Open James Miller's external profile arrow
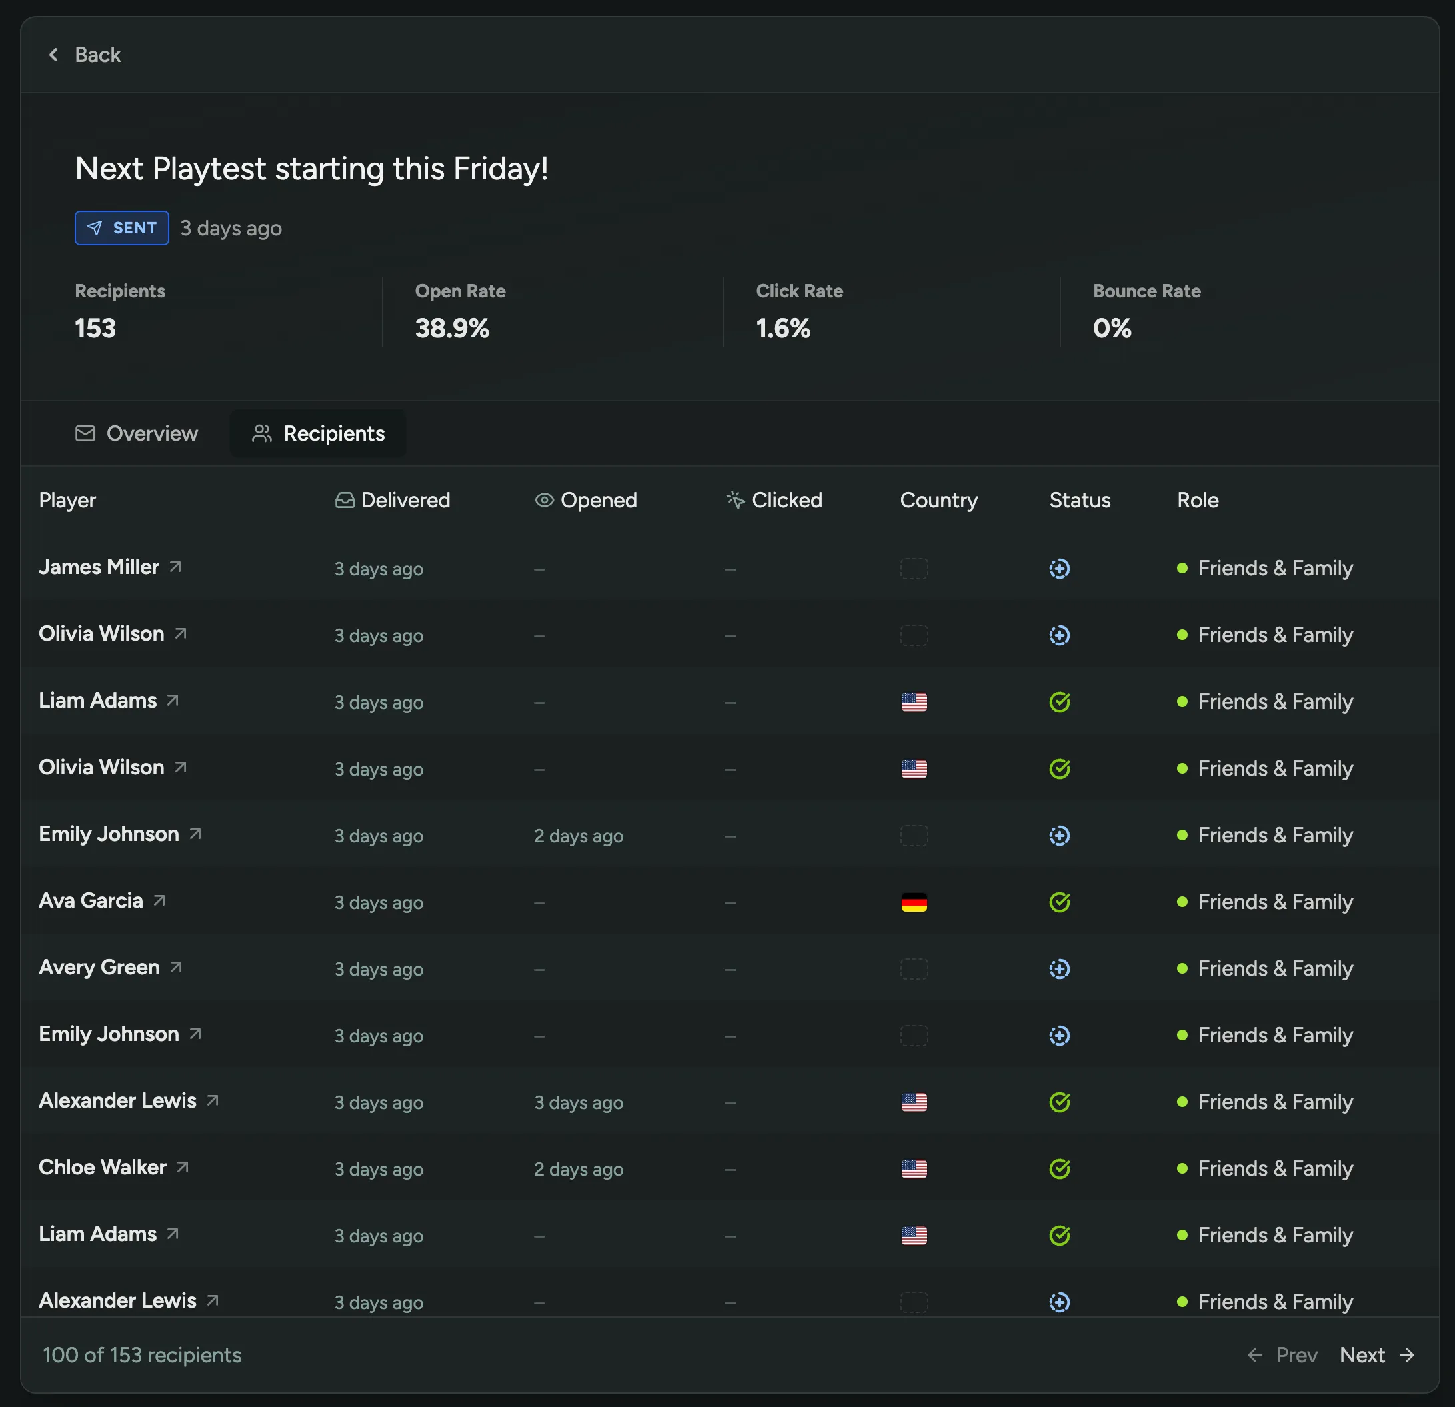The width and height of the screenshot is (1455, 1407). [175, 567]
